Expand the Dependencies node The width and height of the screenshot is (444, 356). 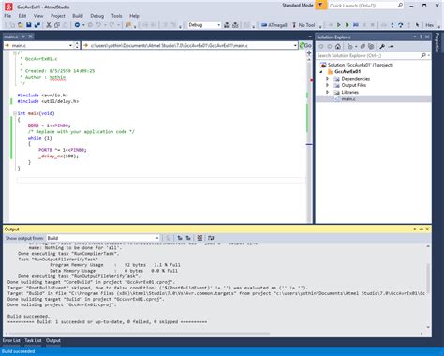coord(327,79)
